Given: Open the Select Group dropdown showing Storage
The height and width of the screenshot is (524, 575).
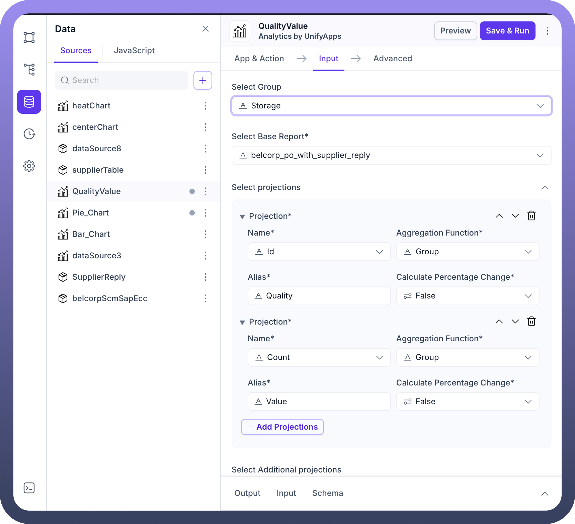Looking at the screenshot, I should click(392, 106).
